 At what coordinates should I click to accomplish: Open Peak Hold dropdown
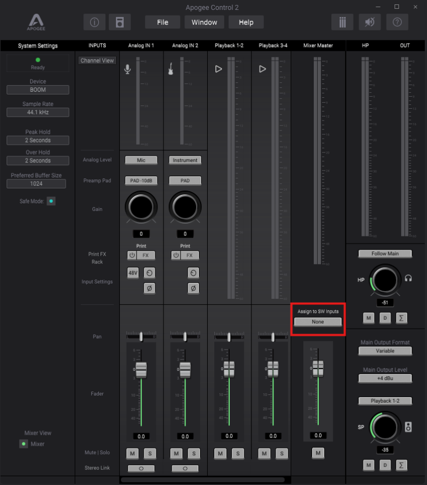(x=38, y=140)
